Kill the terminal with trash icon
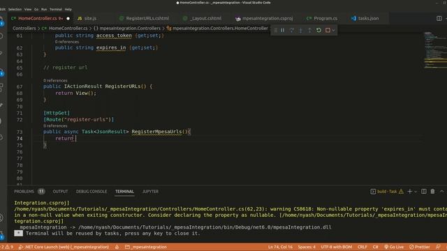This screenshot has height=251, width=447. pos(433,192)
